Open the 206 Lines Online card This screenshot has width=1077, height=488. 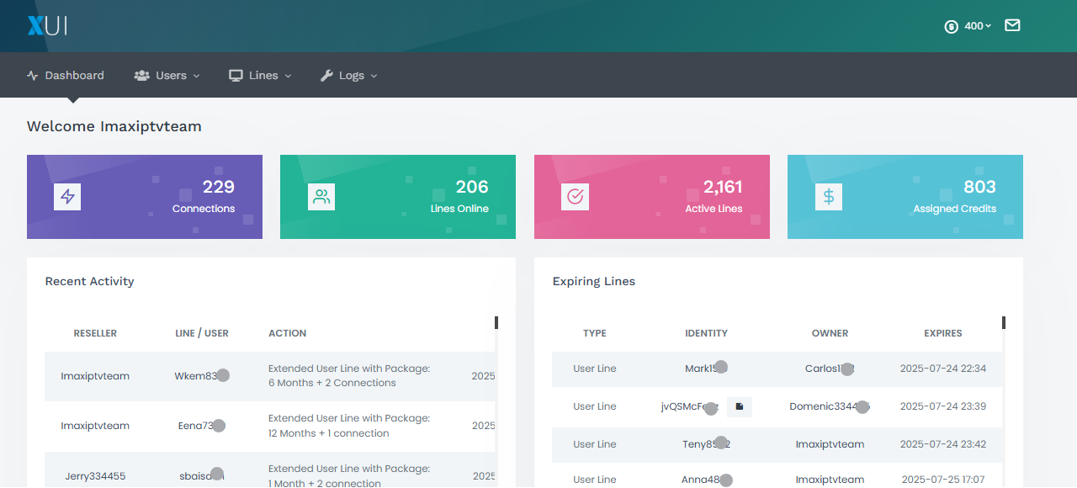[x=398, y=197]
